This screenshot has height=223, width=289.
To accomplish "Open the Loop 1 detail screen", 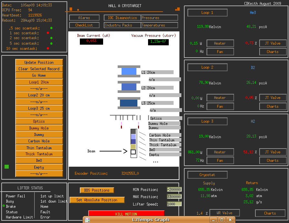I will [x=207, y=13].
